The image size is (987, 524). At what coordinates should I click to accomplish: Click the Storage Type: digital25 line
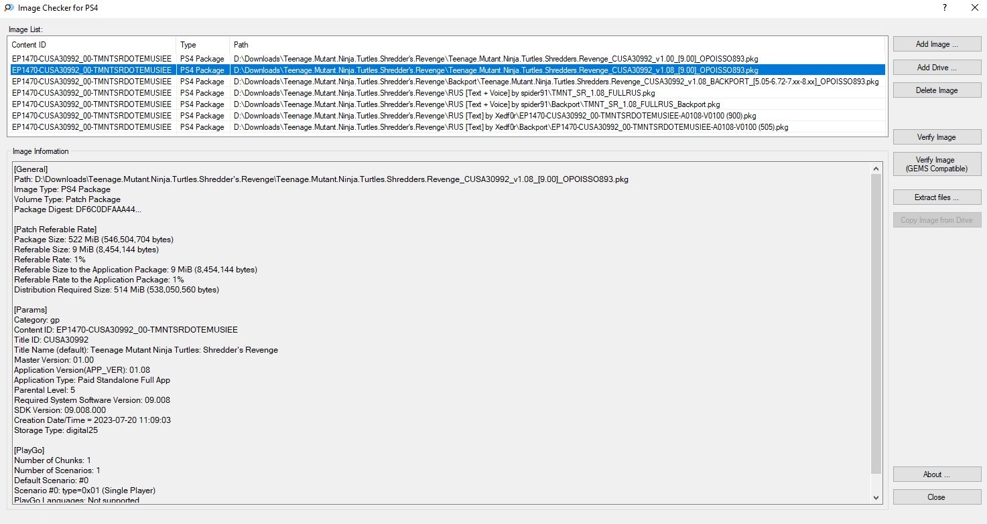tap(56, 430)
